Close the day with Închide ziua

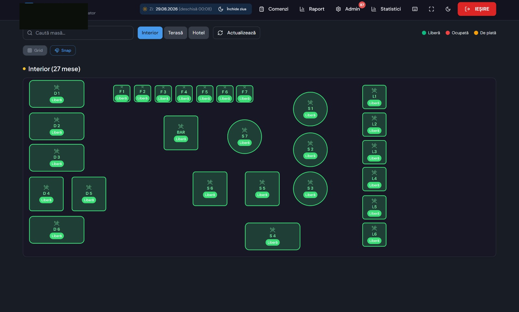[x=233, y=9]
